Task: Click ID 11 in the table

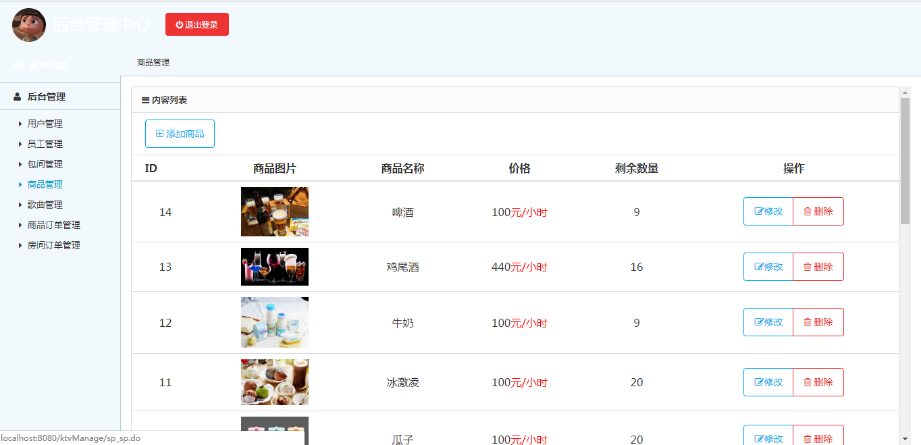Action: [165, 382]
